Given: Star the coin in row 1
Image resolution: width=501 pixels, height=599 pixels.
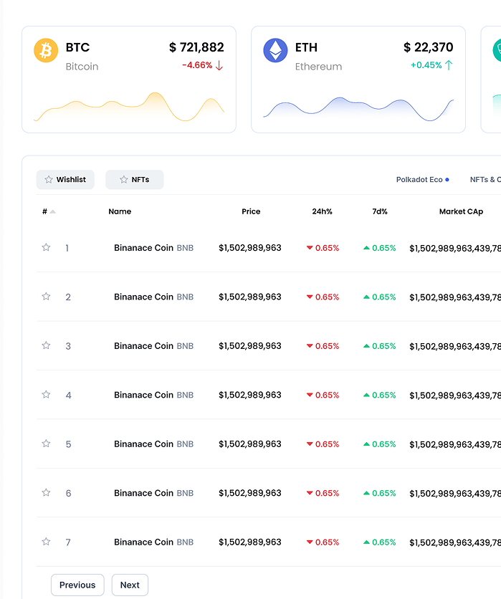Looking at the screenshot, I should (46, 247).
